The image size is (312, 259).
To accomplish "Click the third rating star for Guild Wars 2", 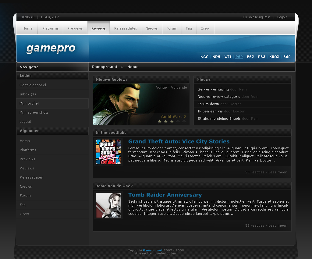I will pos(172,122).
